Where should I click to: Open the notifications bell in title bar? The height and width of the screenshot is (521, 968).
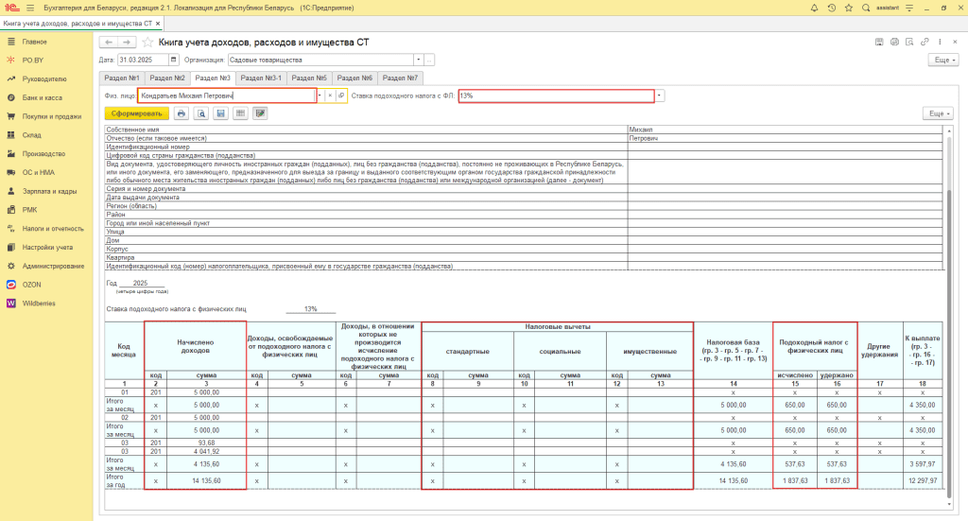[x=814, y=8]
